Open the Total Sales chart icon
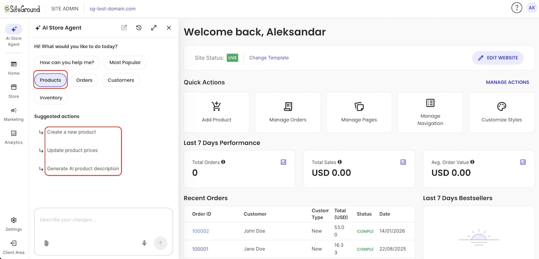Viewport: 539px width, 259px height. tap(403, 162)
